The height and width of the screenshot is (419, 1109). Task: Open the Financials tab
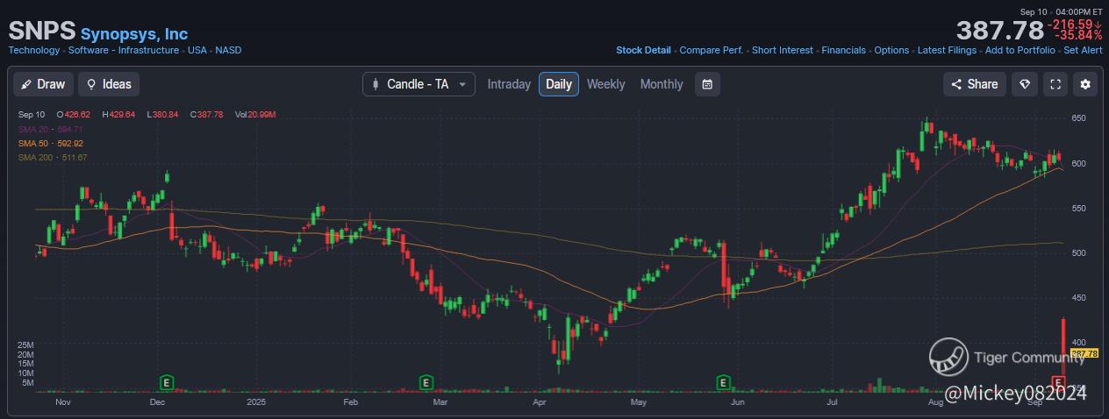point(843,50)
